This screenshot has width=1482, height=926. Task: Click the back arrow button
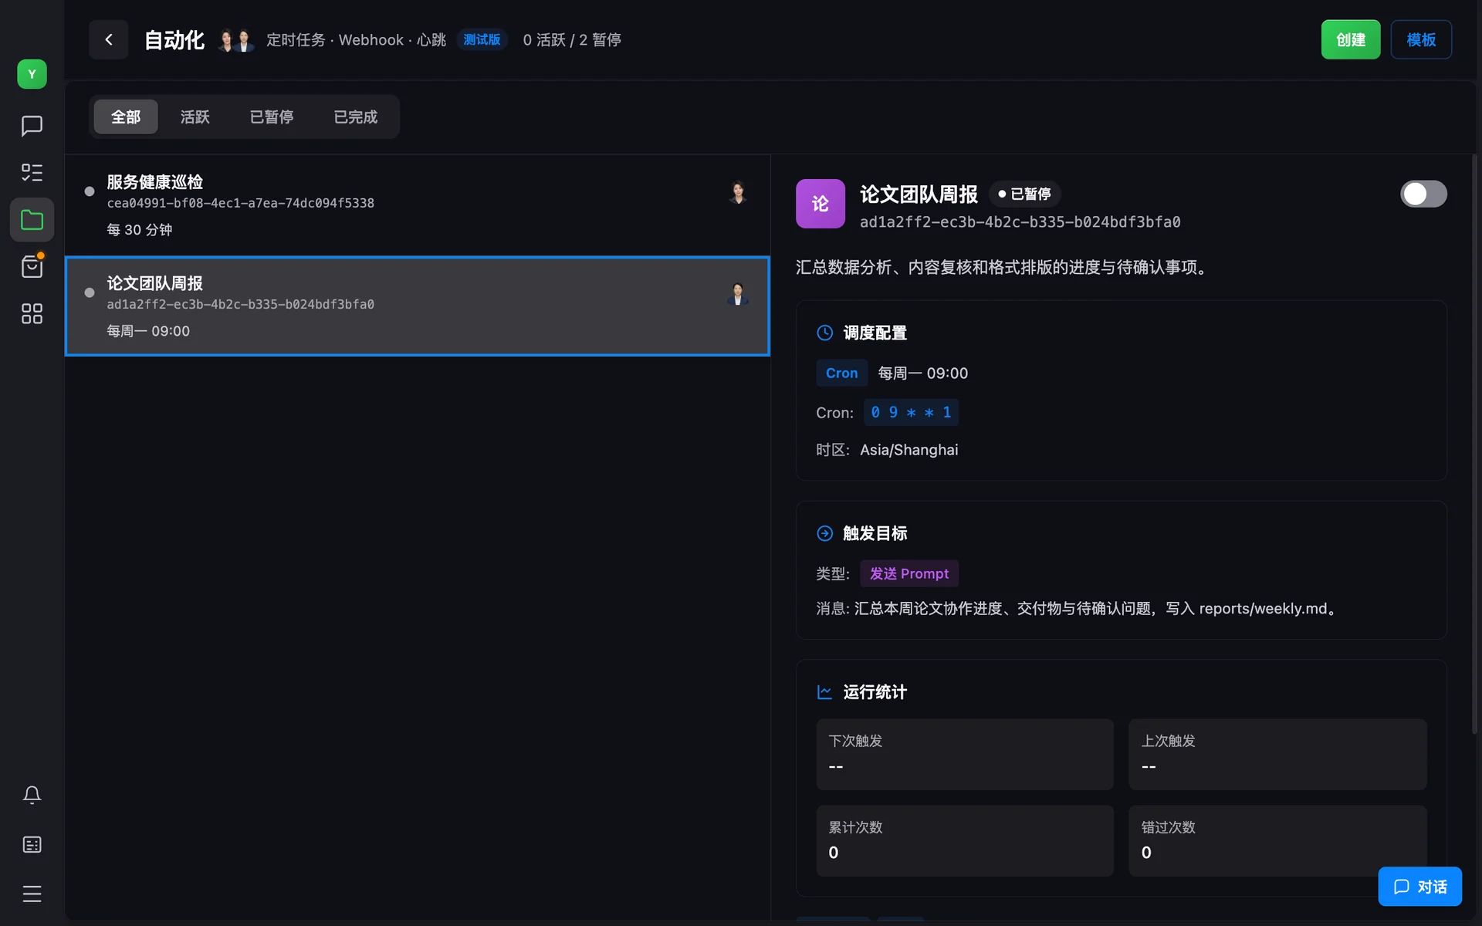click(x=108, y=39)
